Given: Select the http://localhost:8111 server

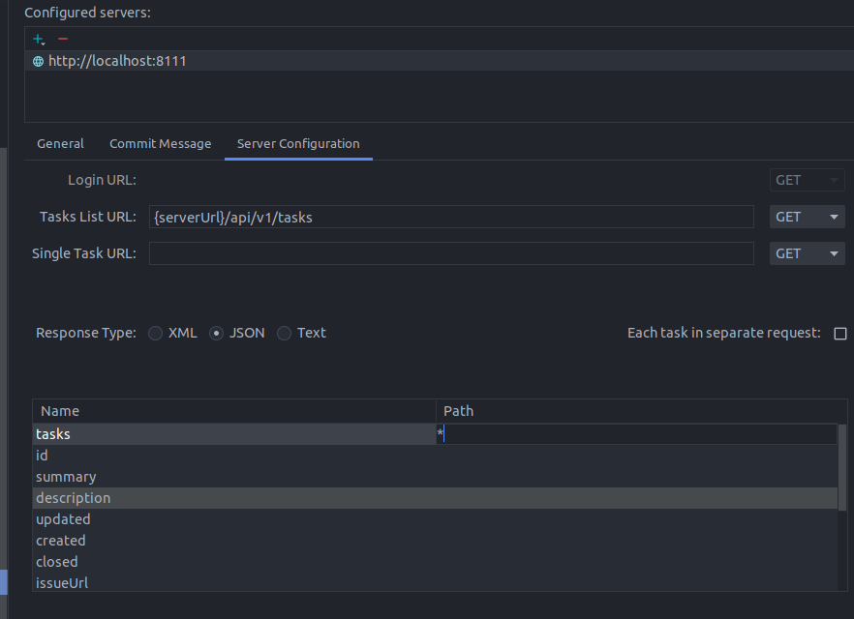Looking at the screenshot, I should [x=439, y=61].
